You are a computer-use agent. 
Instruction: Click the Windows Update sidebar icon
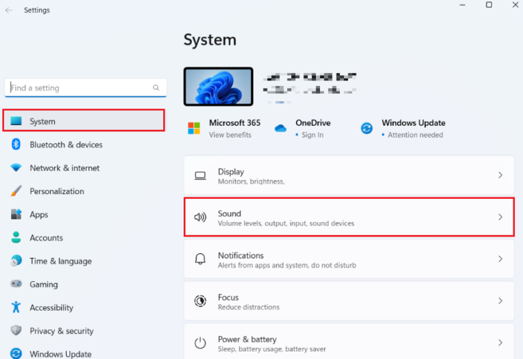(16, 353)
